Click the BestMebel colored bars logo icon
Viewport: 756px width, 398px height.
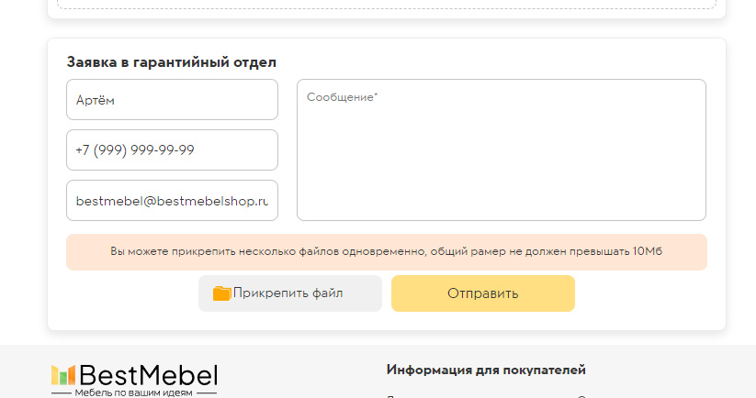coord(62,374)
